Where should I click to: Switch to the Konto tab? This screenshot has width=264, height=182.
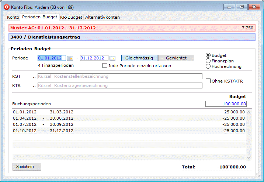pos(13,17)
